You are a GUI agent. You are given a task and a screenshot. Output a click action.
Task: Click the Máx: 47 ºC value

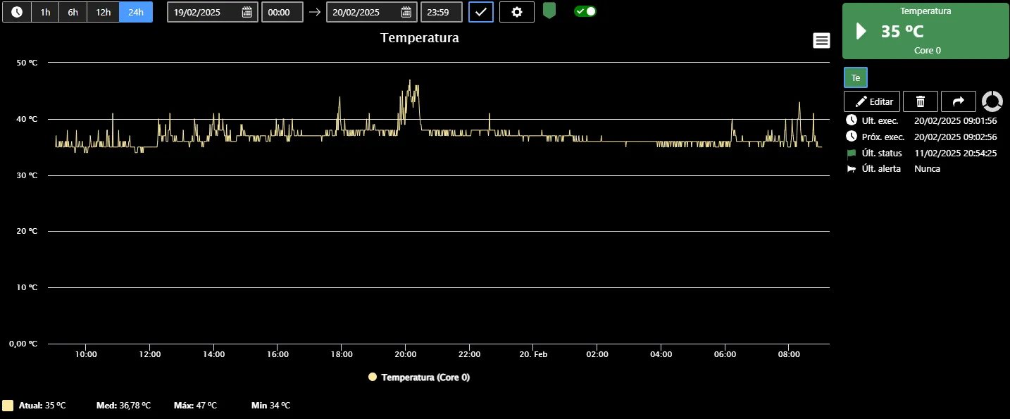(195, 406)
